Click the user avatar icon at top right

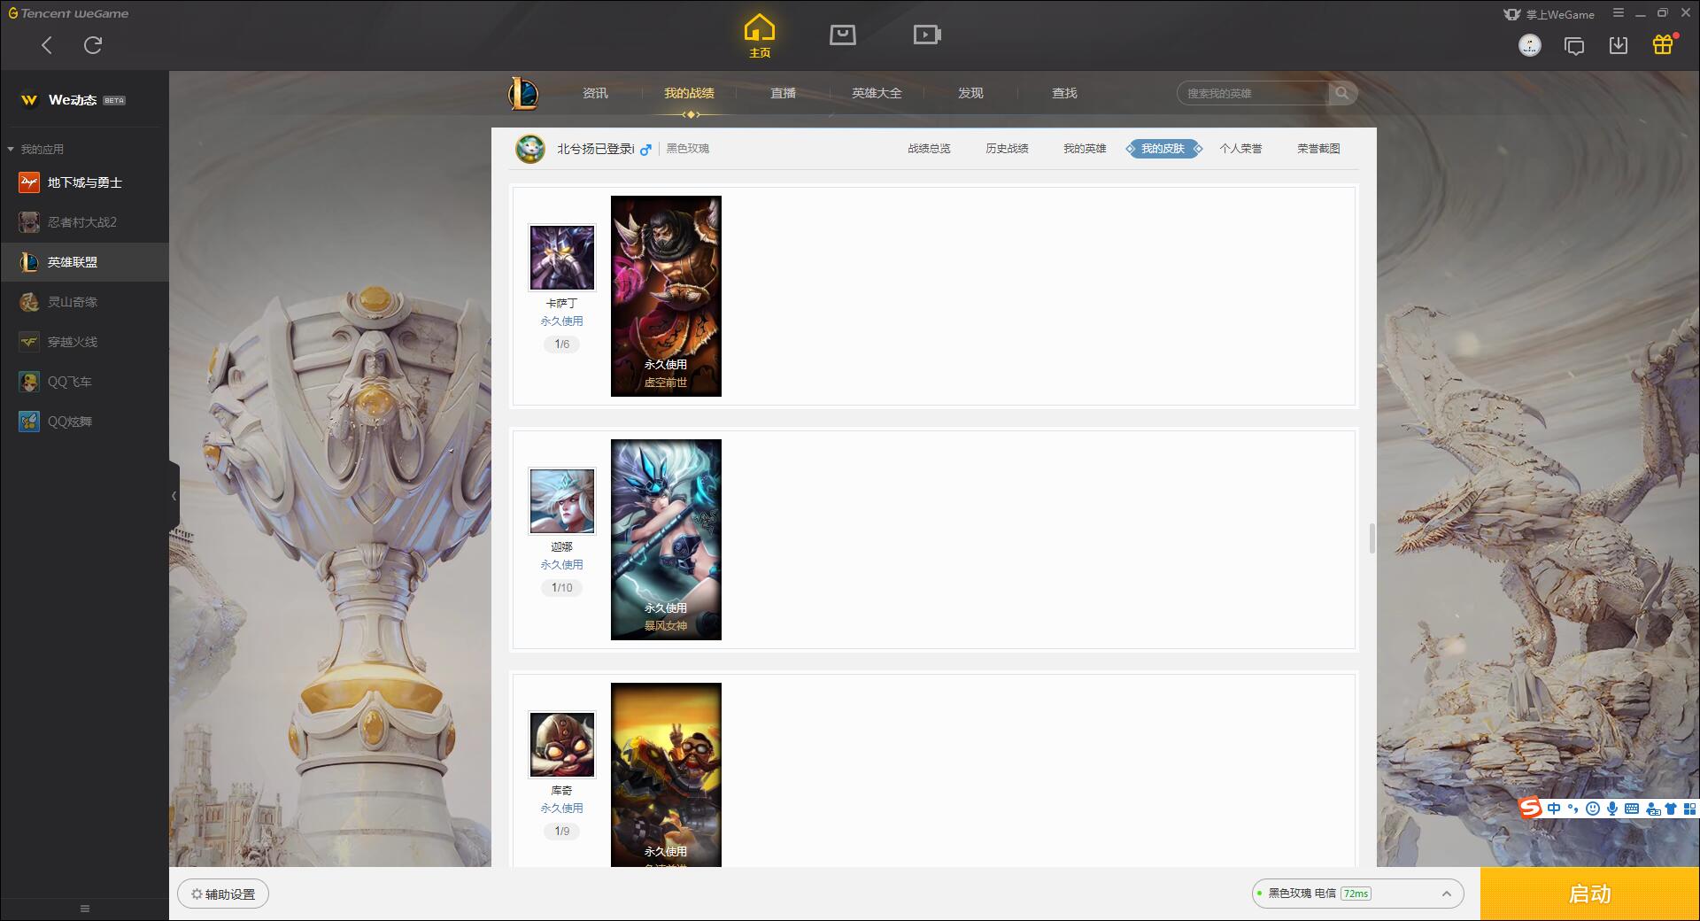coord(1530,45)
